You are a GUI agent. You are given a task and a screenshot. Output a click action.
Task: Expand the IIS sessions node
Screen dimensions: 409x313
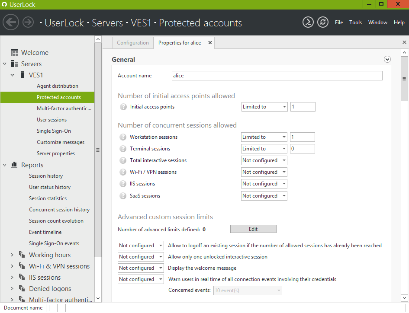click(x=12, y=277)
